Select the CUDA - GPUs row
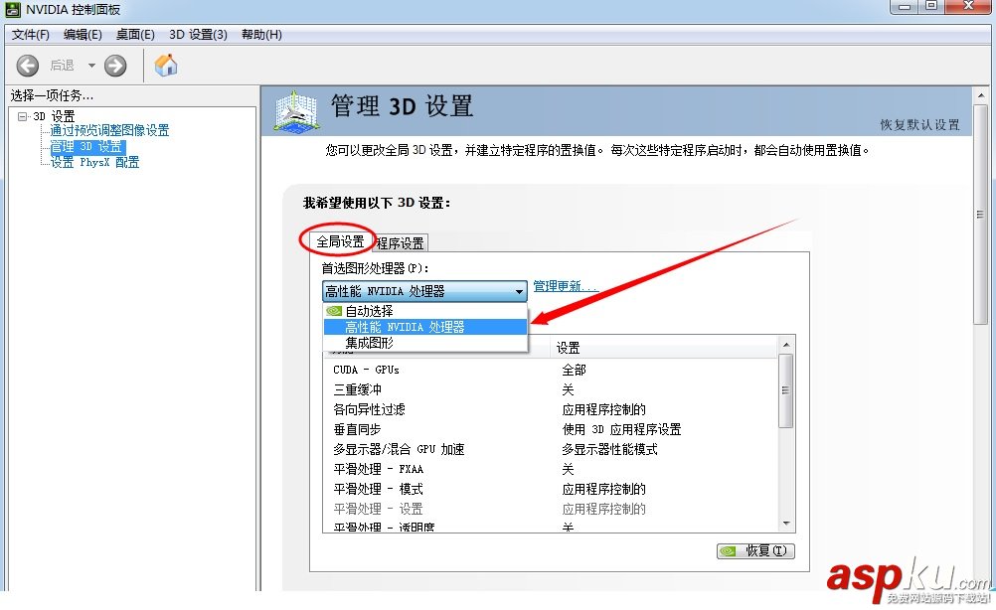996x610 pixels. tap(550, 370)
